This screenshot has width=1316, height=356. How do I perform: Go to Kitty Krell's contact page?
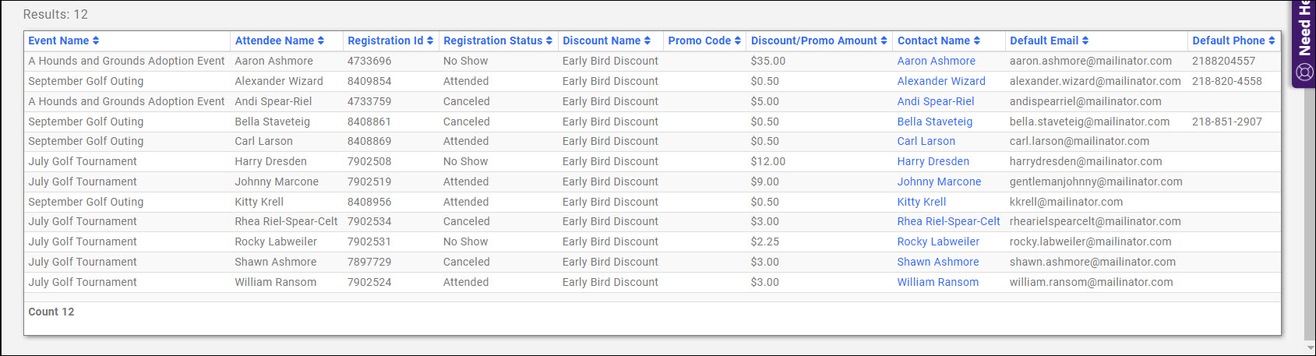click(921, 202)
